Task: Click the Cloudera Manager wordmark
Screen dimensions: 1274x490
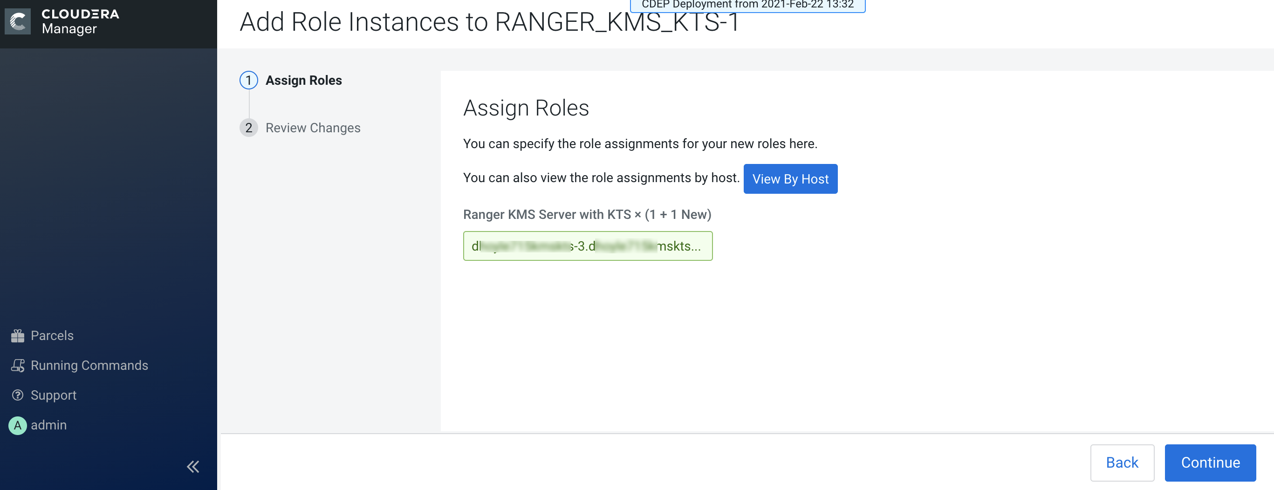Action: [x=80, y=22]
